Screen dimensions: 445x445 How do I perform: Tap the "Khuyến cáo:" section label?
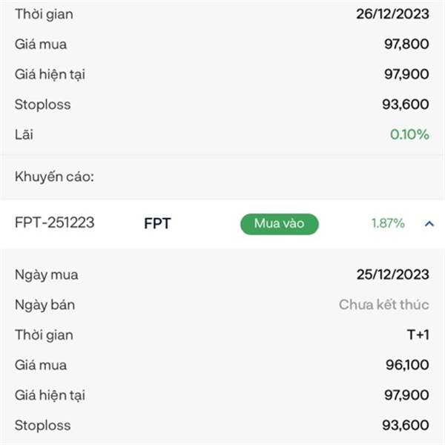55,177
